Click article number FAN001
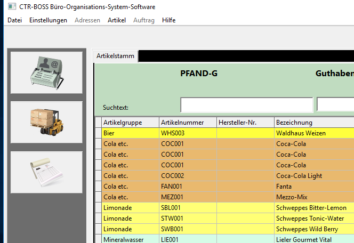 188,187
